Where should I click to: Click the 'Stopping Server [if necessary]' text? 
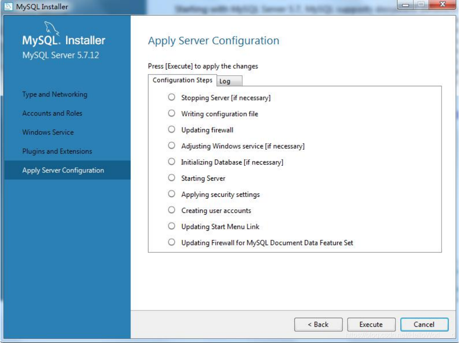226,98
